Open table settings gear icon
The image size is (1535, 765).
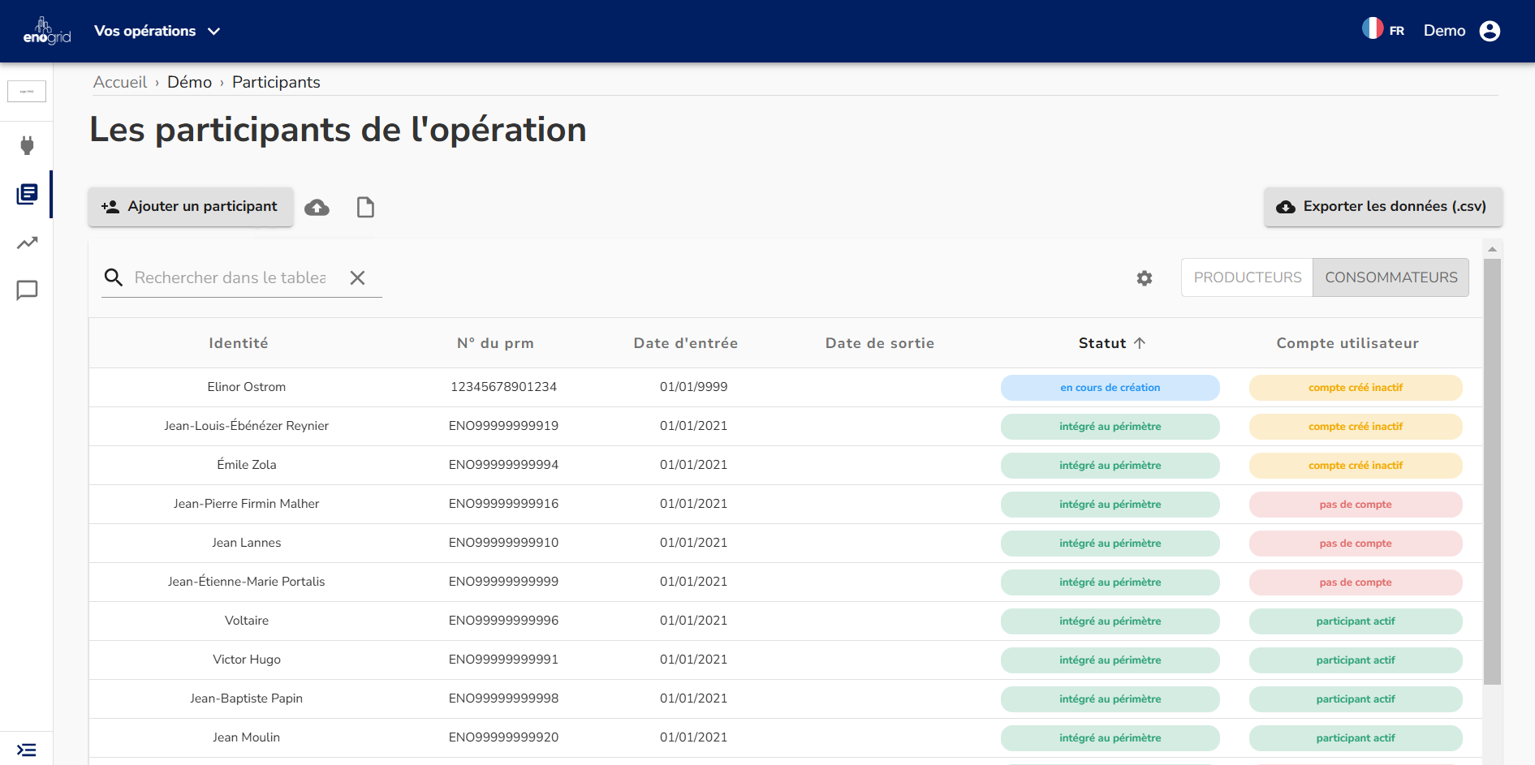(1144, 278)
